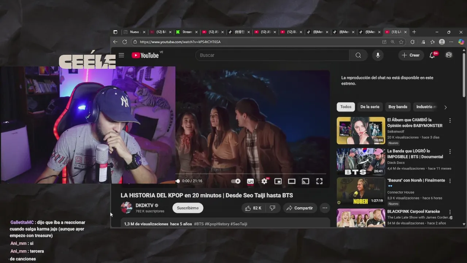This screenshot has width=467, height=263.
Task: Add page to favorites with star icon
Action: [401, 42]
